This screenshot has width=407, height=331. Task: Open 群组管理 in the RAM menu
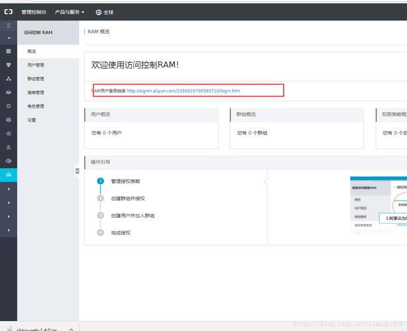(x=48, y=79)
